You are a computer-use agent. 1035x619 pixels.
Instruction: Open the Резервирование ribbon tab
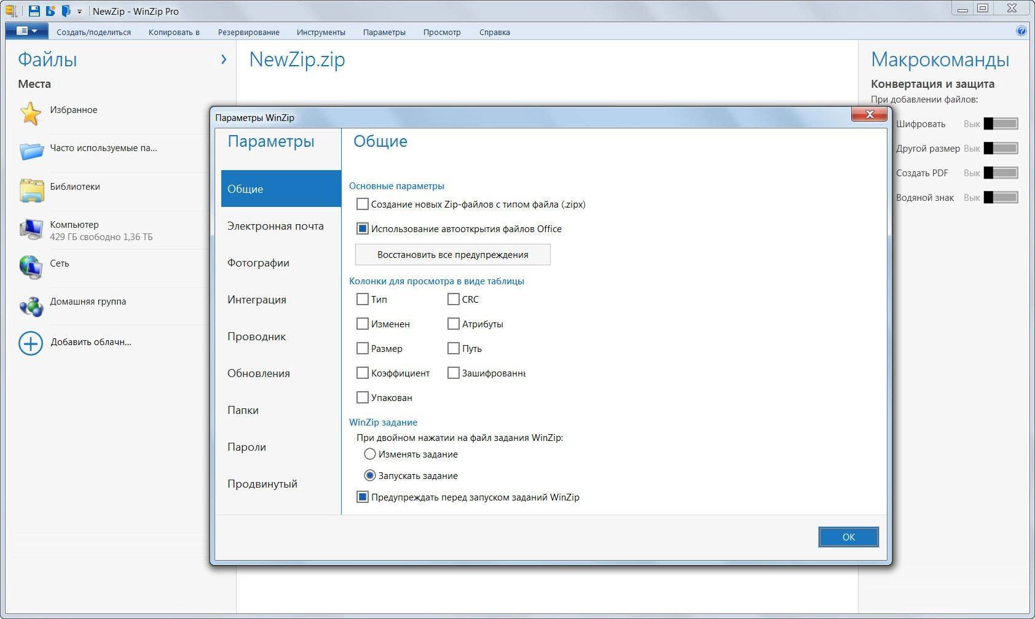pos(248,33)
